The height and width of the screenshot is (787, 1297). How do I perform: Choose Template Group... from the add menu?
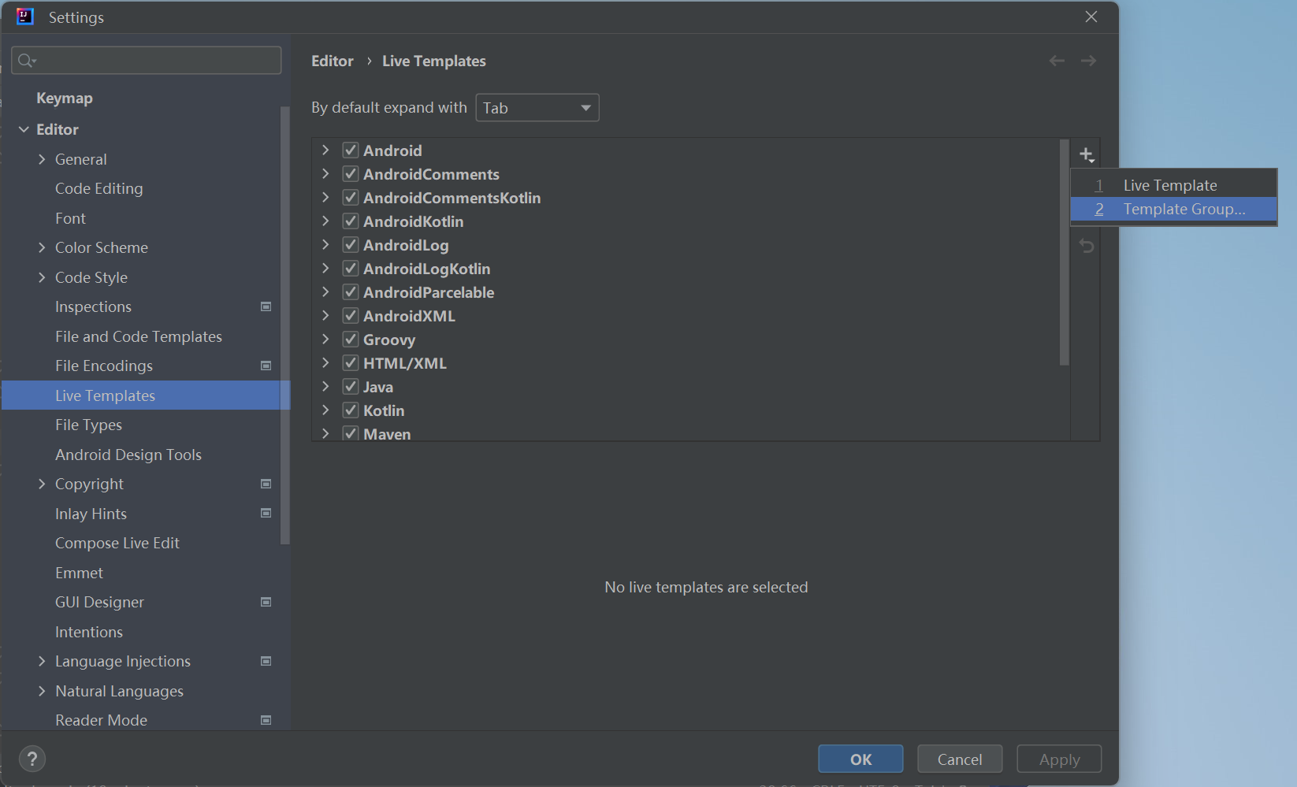click(x=1173, y=209)
